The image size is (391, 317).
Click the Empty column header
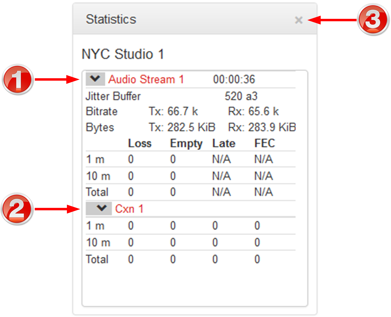point(186,143)
